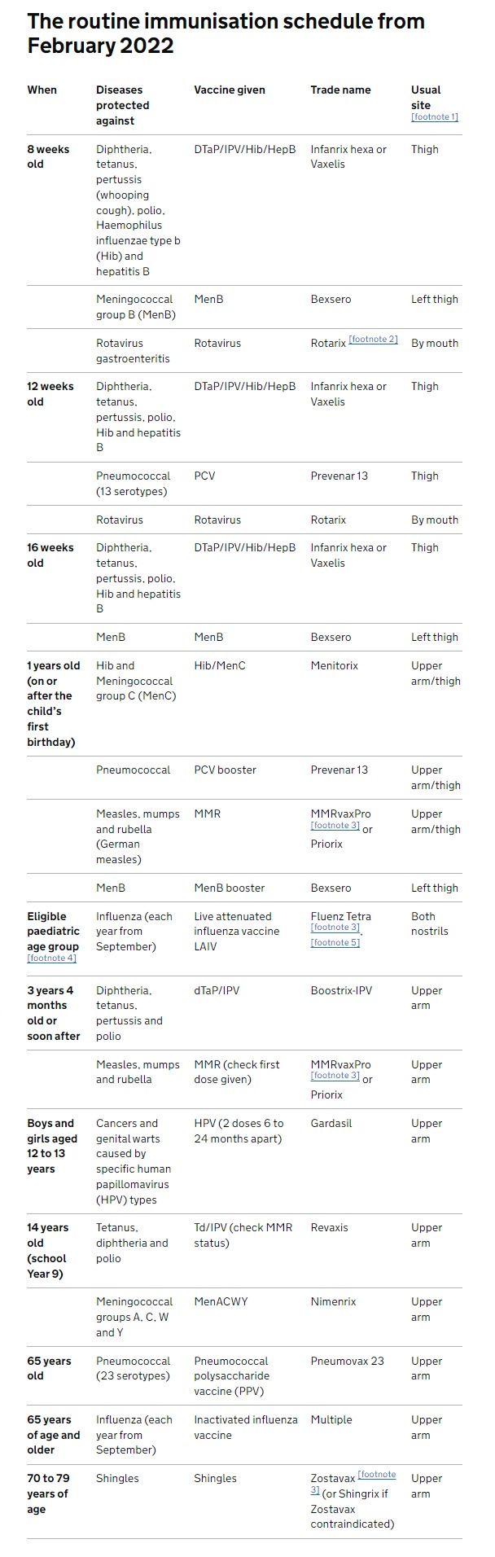The height and width of the screenshot is (1557, 495).
Task: Click the Vaccine given column header
Action: pyautogui.click(x=230, y=90)
